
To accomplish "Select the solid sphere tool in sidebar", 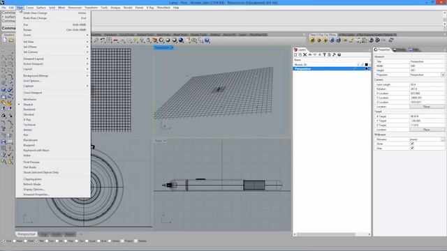I will [x=3, y=90].
